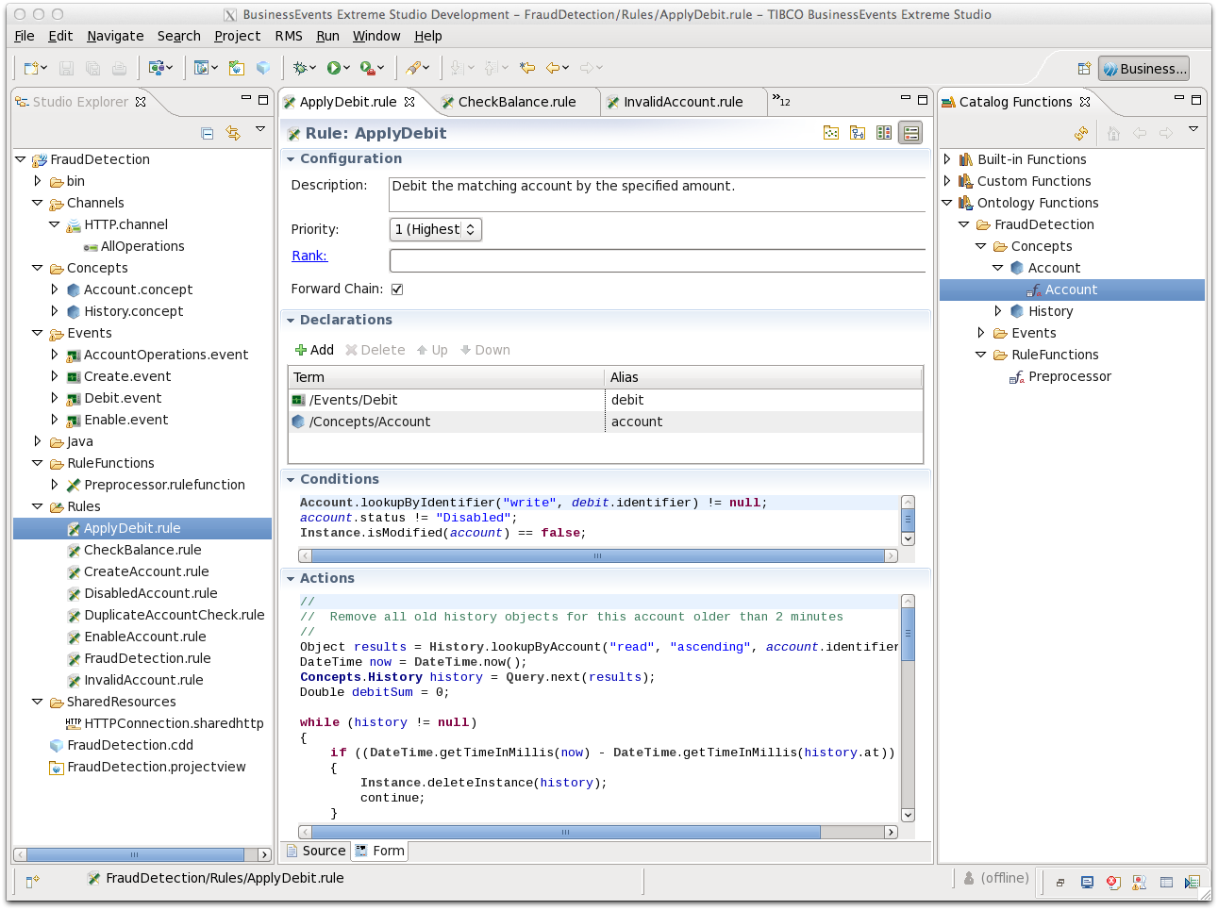Switch to the Source tab
This screenshot has height=910, width=1218.
316,851
